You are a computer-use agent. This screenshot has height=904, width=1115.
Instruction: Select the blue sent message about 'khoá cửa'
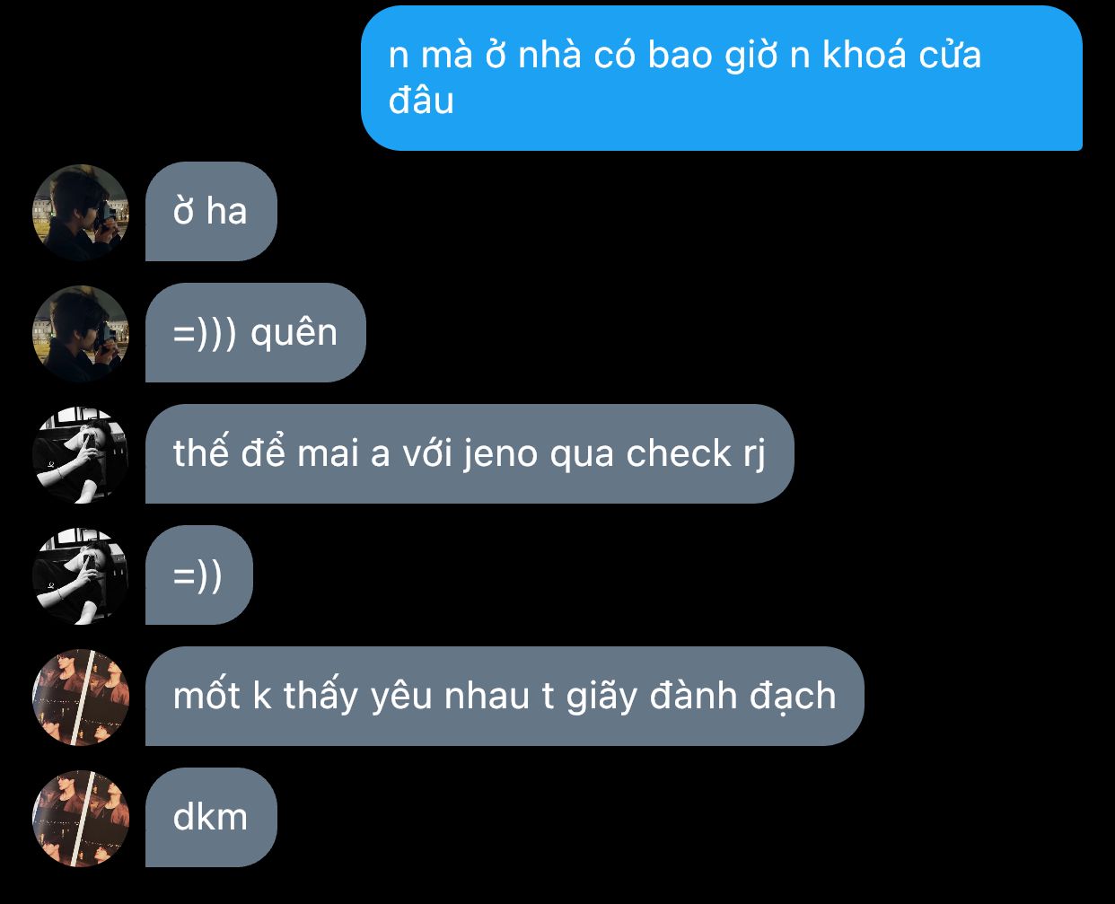[722, 78]
